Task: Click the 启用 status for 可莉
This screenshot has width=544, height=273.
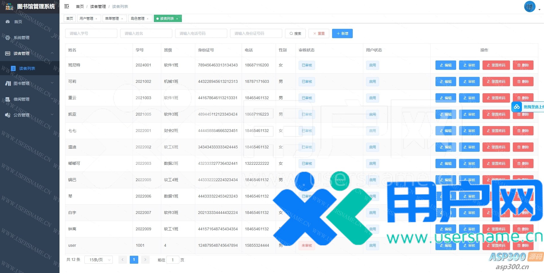Action: [372, 82]
